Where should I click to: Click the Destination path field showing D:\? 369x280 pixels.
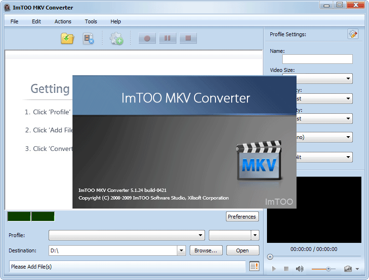coord(113,250)
